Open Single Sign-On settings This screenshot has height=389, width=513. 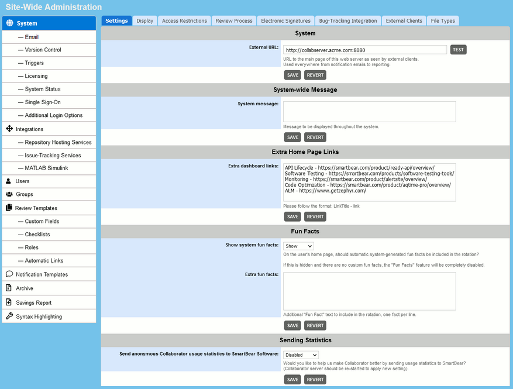click(x=49, y=102)
